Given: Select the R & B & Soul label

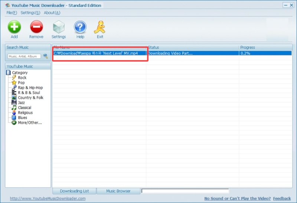Looking at the screenshot, I should pyautogui.click(x=29, y=93).
